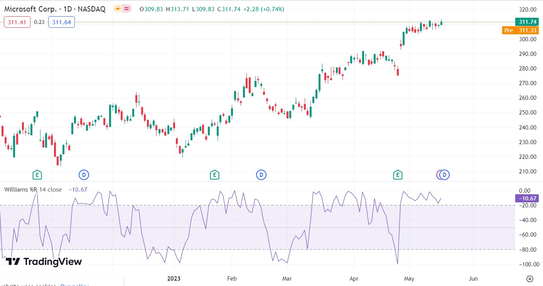Click the purple -10.67 indicator value label
The image size is (543, 286).
click(526, 199)
